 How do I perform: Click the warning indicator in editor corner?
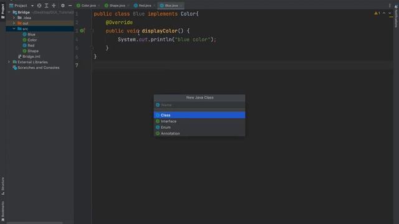click(x=377, y=13)
